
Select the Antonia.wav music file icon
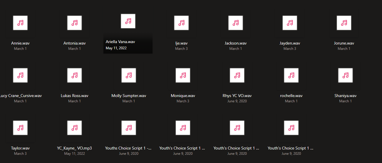75,23
